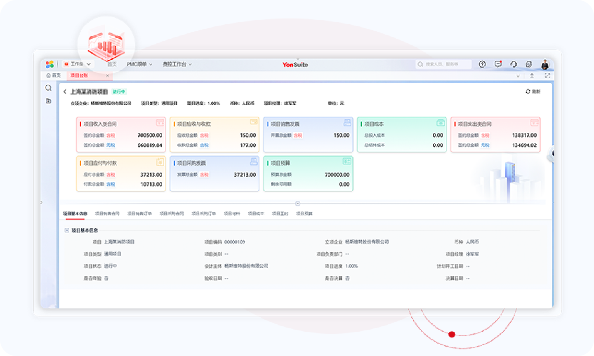Open the user avatar profile menu
Screen dimensions: 594x356
[x=545, y=64]
